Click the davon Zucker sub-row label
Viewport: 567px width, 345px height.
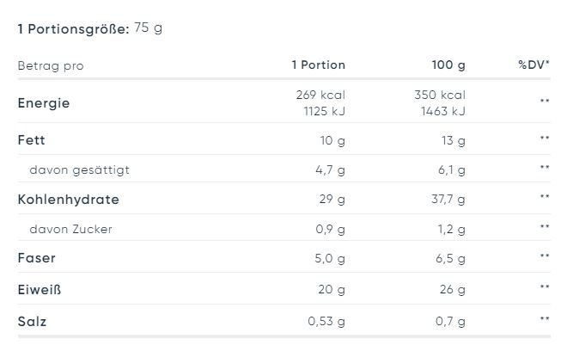[x=70, y=229]
